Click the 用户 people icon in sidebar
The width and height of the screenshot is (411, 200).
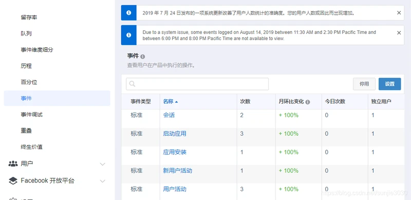pos(13,164)
